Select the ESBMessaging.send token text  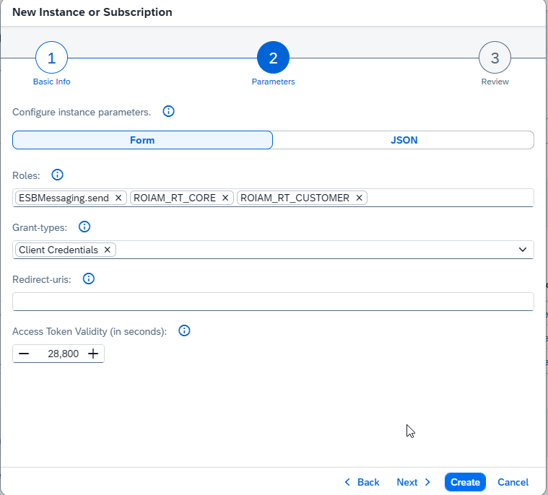tap(64, 198)
